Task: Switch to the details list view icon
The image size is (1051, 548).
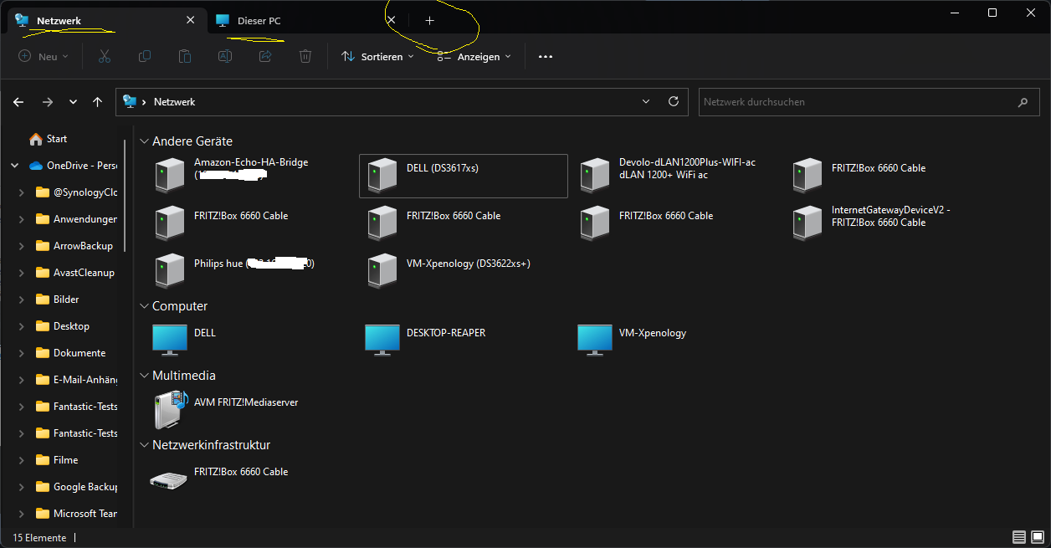Action: (x=1018, y=537)
